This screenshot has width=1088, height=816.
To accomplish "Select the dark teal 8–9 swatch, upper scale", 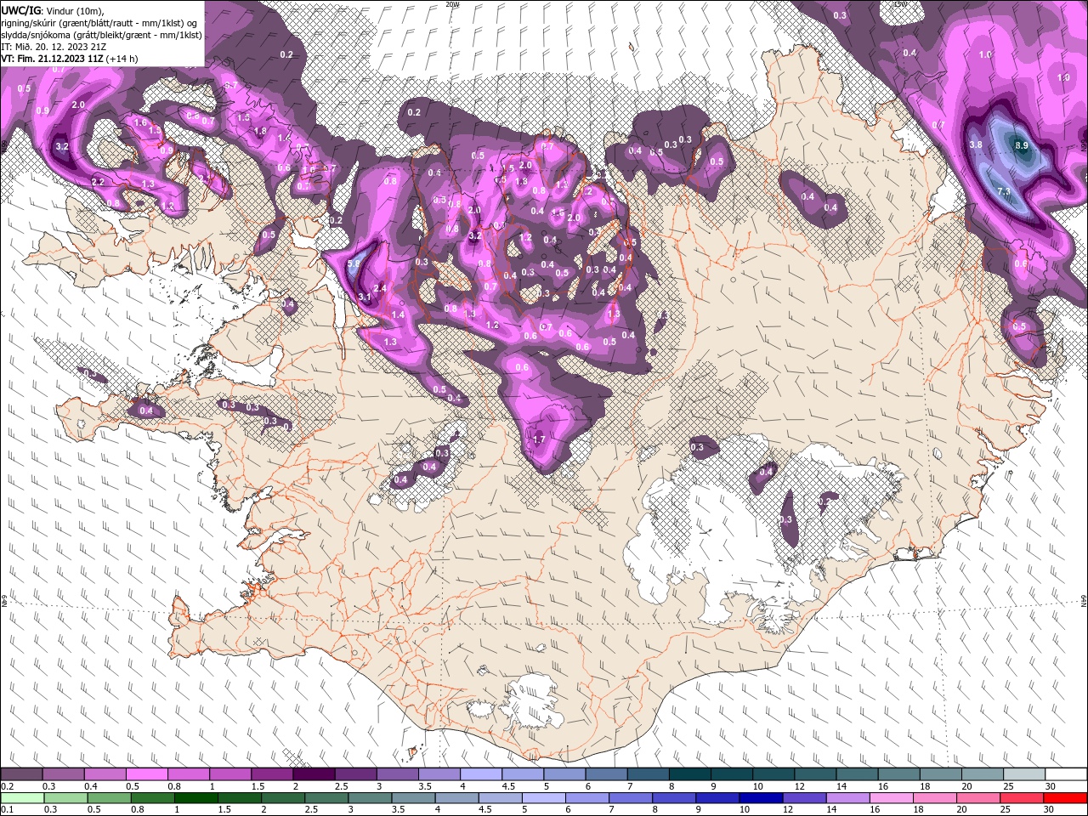I will (689, 774).
